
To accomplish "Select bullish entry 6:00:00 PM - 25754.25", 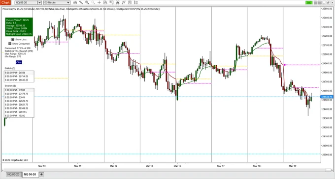I will [19, 77].
